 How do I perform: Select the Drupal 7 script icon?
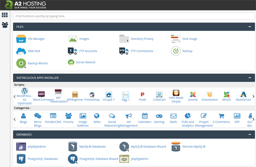pyautogui.click(x=109, y=94)
